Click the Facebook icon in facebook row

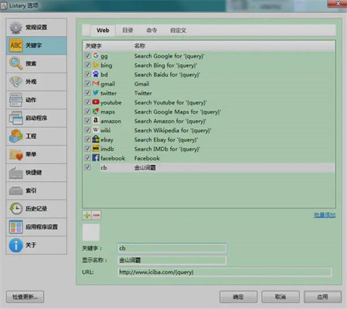[x=95, y=158]
